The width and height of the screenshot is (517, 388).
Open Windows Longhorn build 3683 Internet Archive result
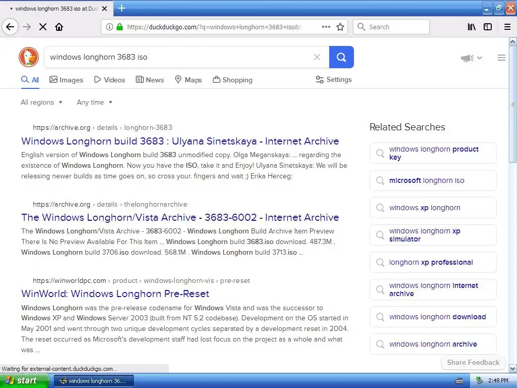(180, 141)
